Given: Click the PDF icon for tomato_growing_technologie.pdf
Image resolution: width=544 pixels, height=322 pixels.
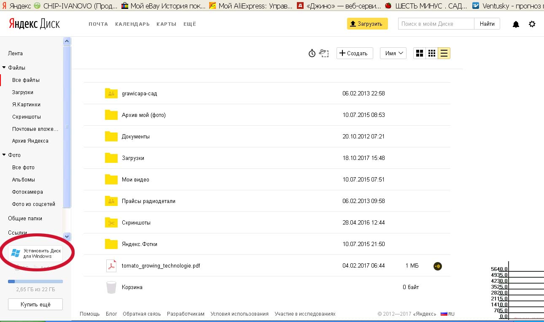Looking at the screenshot, I should click(111, 265).
